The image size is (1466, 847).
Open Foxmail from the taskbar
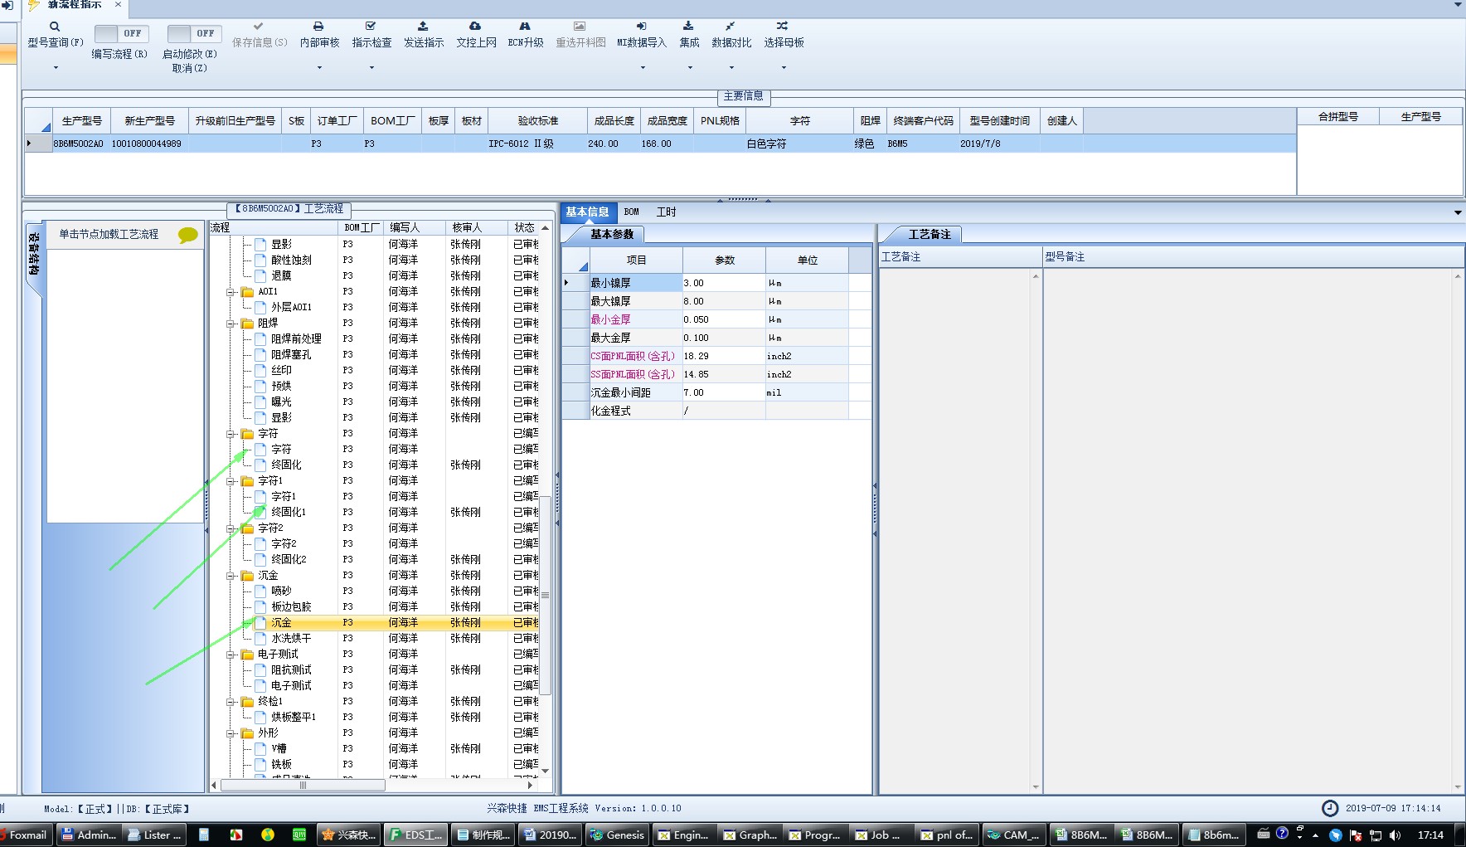pyautogui.click(x=26, y=835)
